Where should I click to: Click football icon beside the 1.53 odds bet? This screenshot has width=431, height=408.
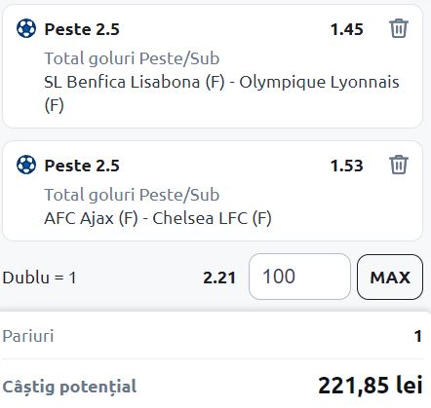coord(26,165)
